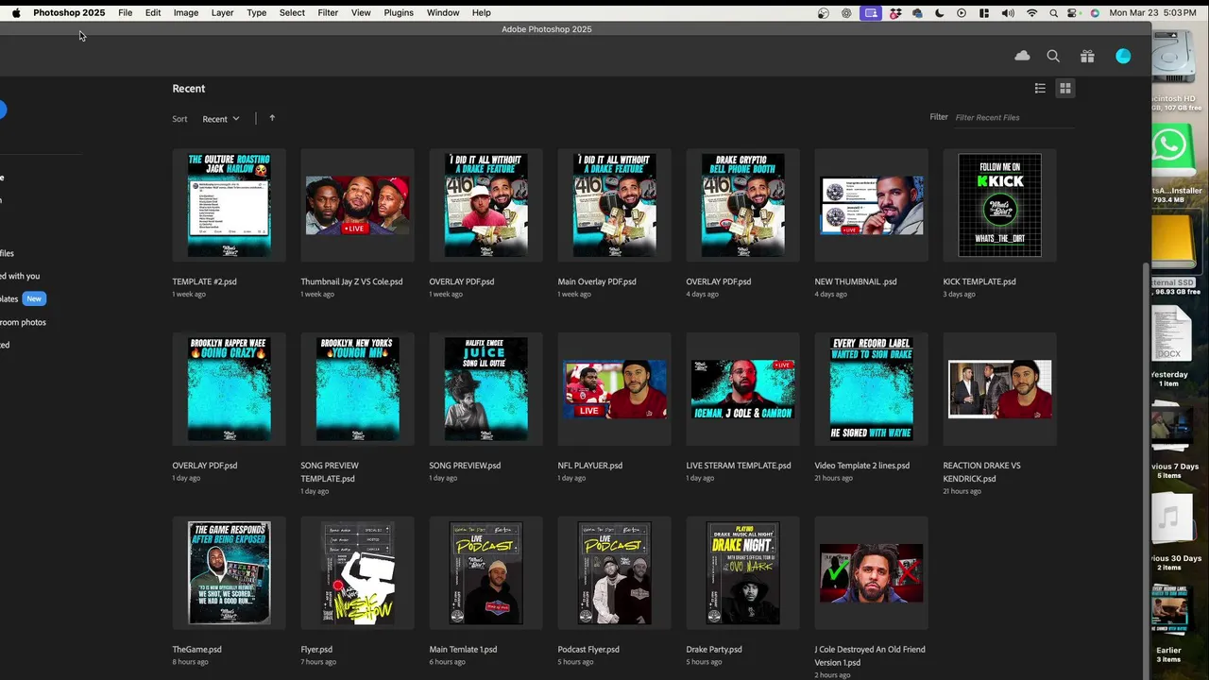
Task: Open J Cole Destroyed An Old Friend thumbnail
Action: point(871,573)
